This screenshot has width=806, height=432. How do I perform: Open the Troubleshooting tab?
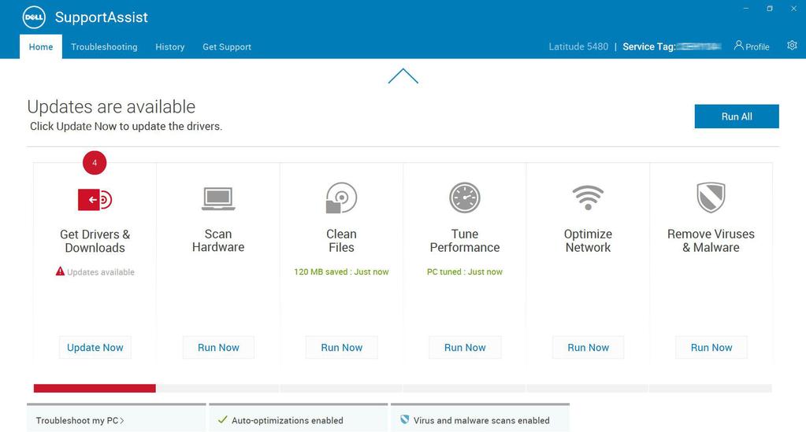coord(104,46)
